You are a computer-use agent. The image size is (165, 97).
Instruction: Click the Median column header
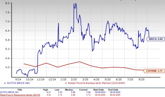69,90
